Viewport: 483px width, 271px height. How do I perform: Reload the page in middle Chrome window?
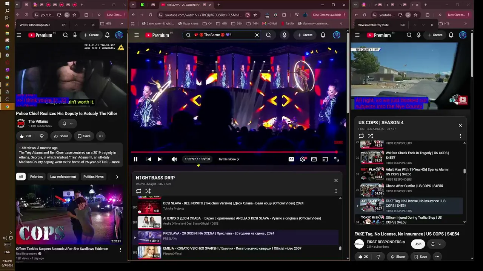150,15
